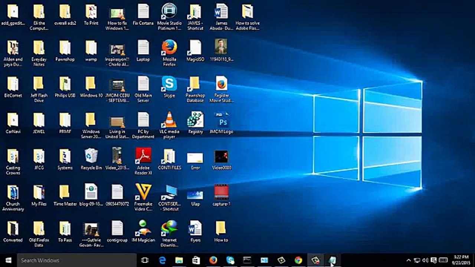Open the flyers Word document
This screenshot has height=267, width=475.
195,231
